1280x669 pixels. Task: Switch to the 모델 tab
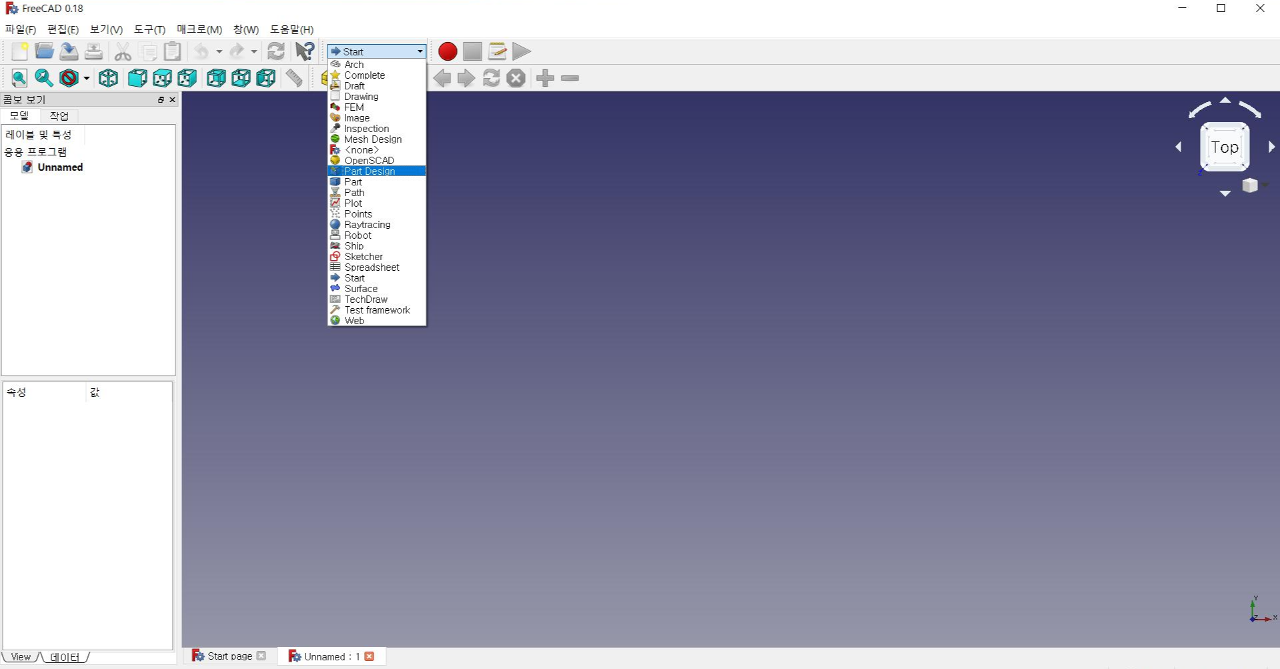19,115
